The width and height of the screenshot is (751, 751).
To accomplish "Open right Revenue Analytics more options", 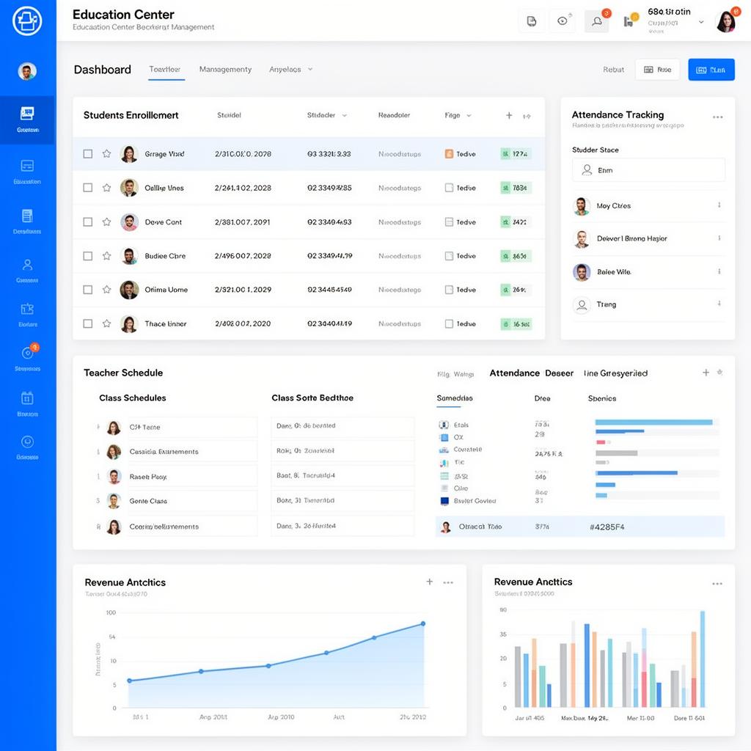I will [717, 583].
